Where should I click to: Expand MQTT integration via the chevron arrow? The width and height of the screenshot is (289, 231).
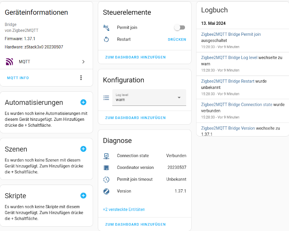click(83, 62)
